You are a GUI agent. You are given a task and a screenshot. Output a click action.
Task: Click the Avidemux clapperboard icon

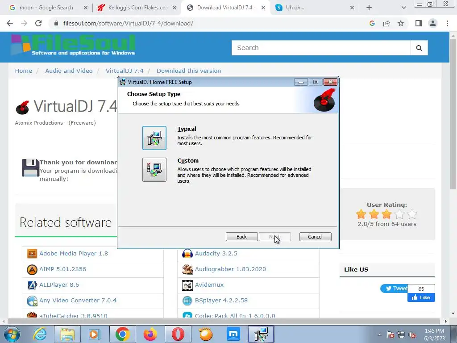187,285
